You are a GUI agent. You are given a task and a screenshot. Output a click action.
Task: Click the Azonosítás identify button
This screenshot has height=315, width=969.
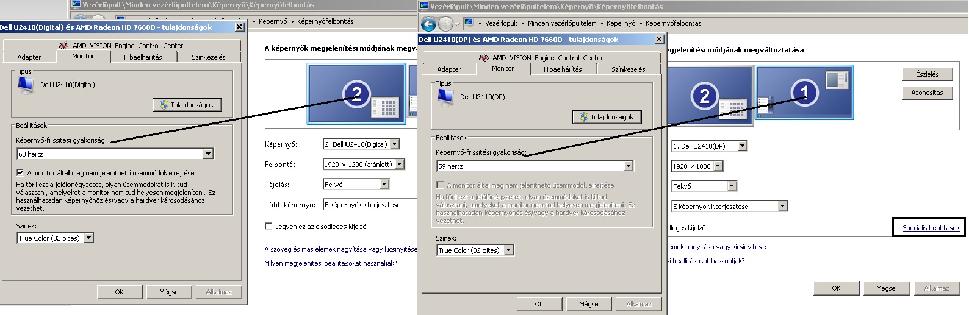tap(928, 93)
